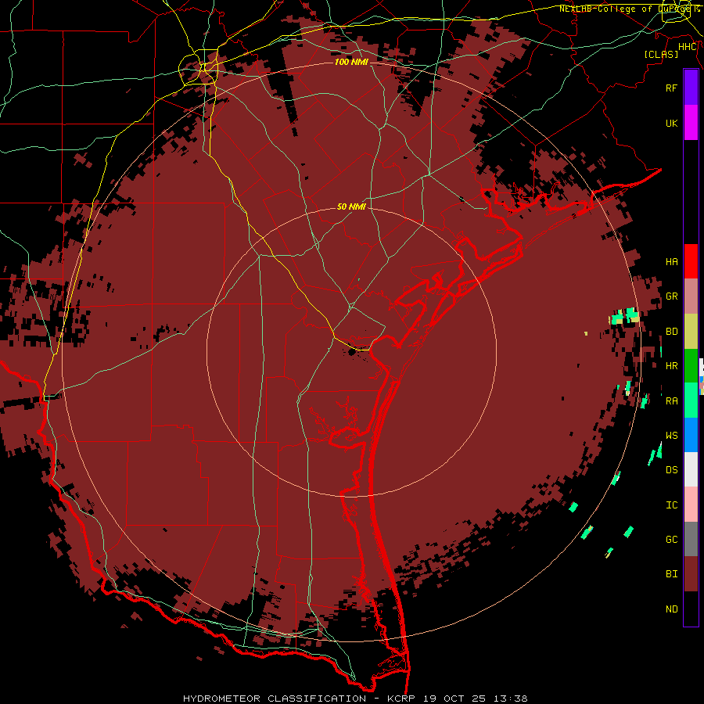Click the brown BI legend swatch
704x704 pixels.
pos(691,574)
